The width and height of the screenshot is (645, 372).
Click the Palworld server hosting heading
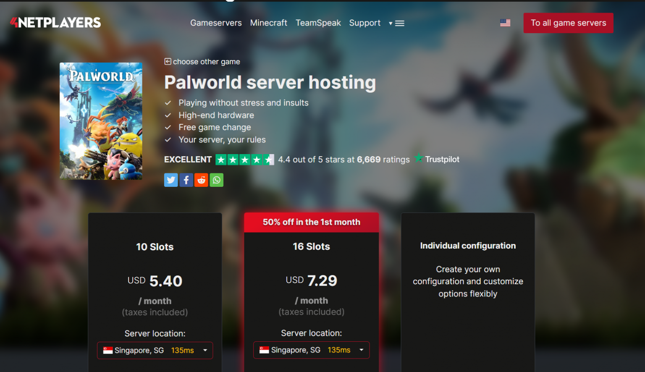(x=270, y=82)
